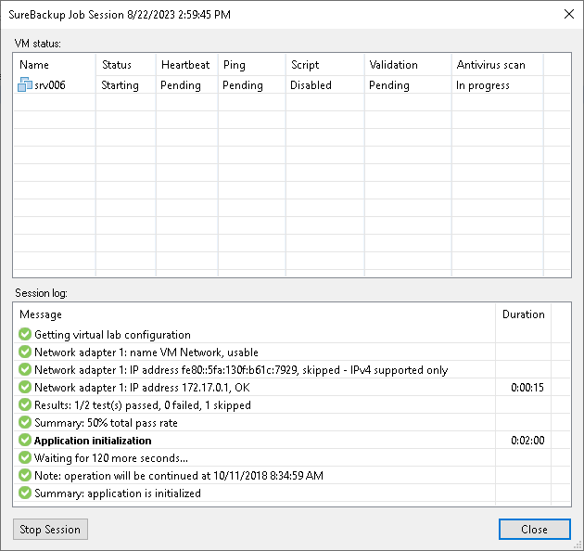Click the Status column header
The image size is (584, 551).
click(126, 65)
